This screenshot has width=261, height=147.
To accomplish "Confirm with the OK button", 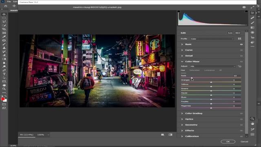I will [x=228, y=142].
